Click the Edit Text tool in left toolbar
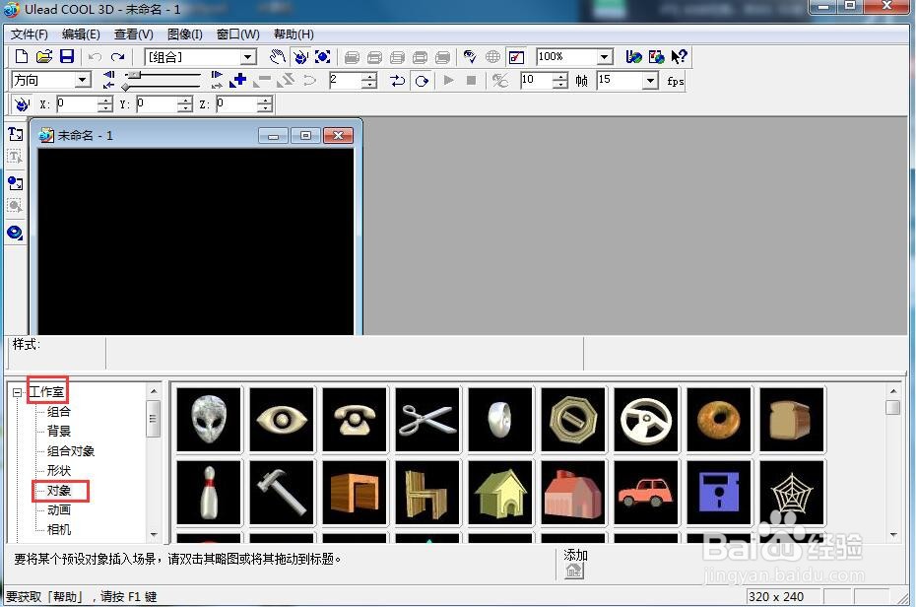This screenshot has height=607, width=916. (15, 157)
